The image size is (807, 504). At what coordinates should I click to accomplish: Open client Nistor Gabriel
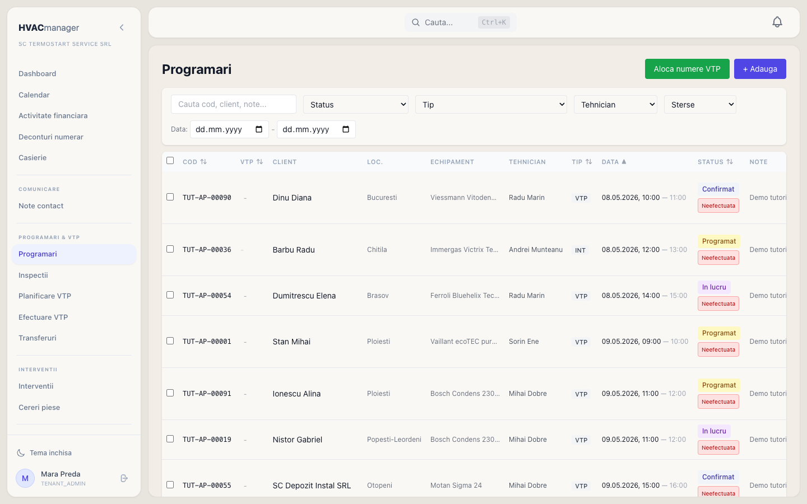[x=298, y=440]
